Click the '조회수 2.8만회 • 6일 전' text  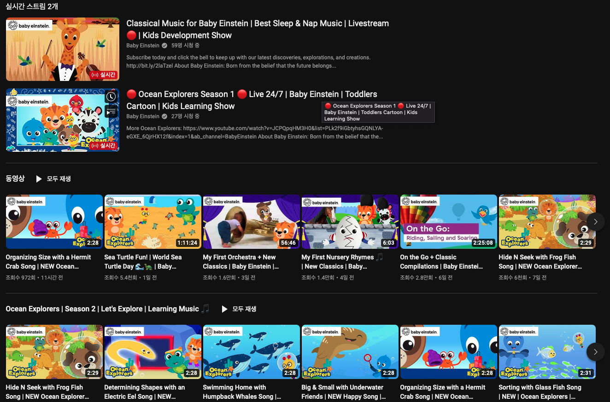[x=426, y=277]
